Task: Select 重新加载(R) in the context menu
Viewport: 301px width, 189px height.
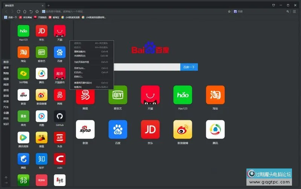Action: pyautogui.click(x=80, y=51)
